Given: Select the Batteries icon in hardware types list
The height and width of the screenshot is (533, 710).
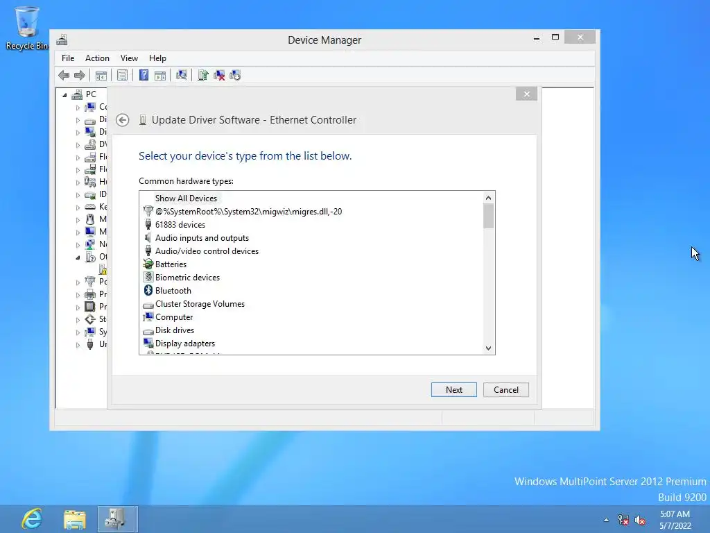Looking at the screenshot, I should tap(148, 264).
